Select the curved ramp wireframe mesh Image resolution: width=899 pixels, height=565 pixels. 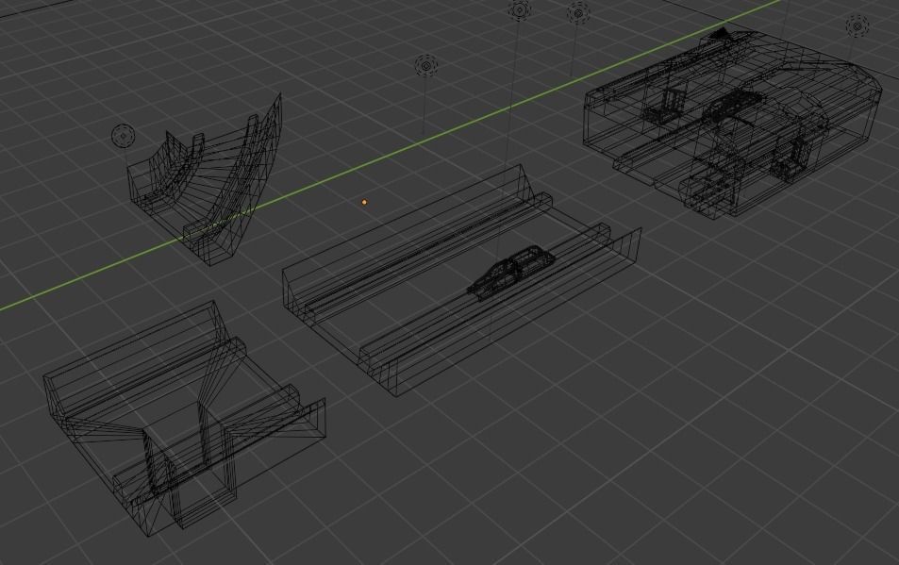point(206,180)
